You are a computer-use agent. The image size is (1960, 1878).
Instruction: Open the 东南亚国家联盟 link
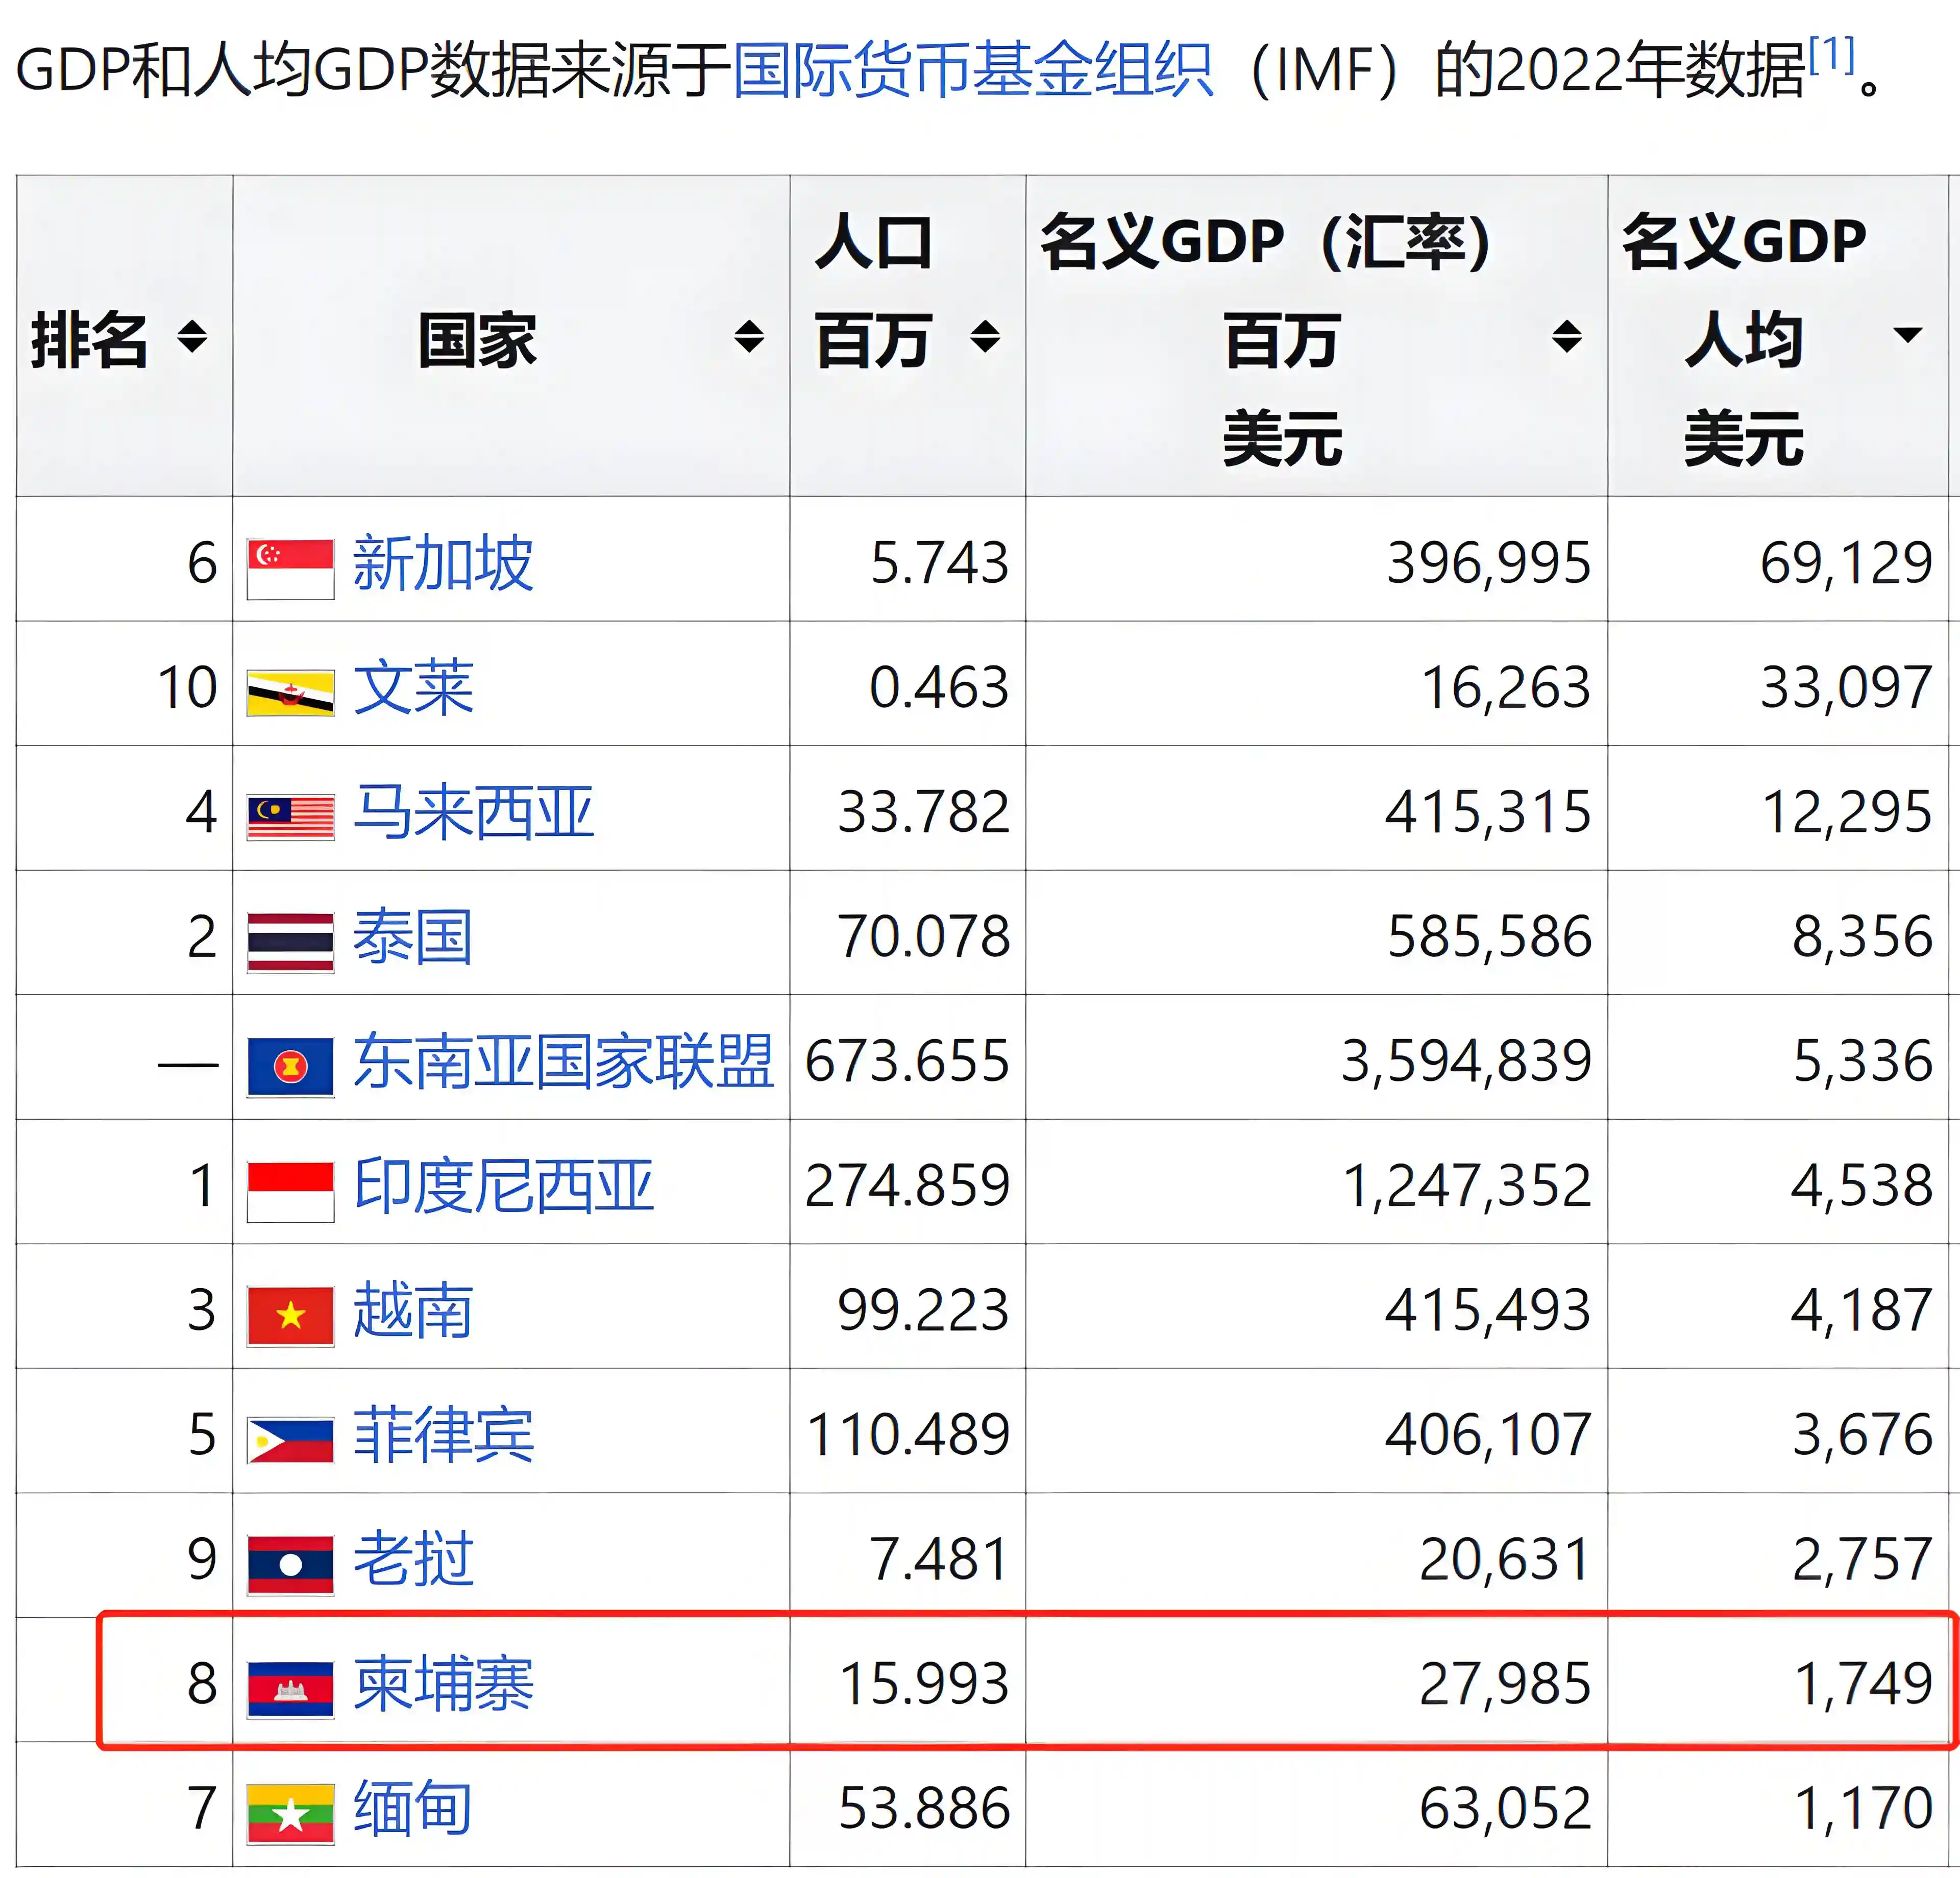(563, 1061)
